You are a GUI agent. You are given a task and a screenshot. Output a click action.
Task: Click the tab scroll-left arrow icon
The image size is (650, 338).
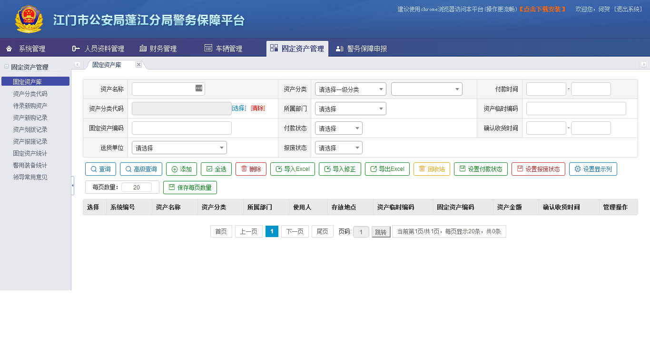[77, 65]
